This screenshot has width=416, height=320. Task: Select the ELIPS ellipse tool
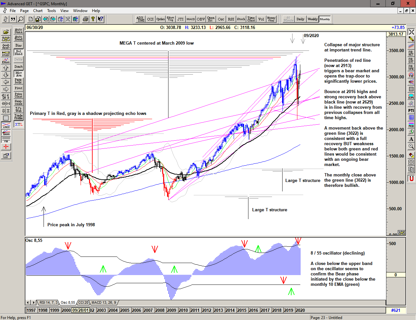pos(411,96)
